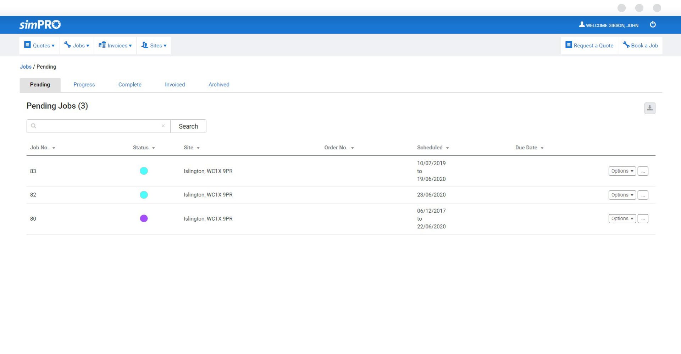This screenshot has height=354, width=681.
Task: Click the Sites people icon
Action: tap(144, 45)
